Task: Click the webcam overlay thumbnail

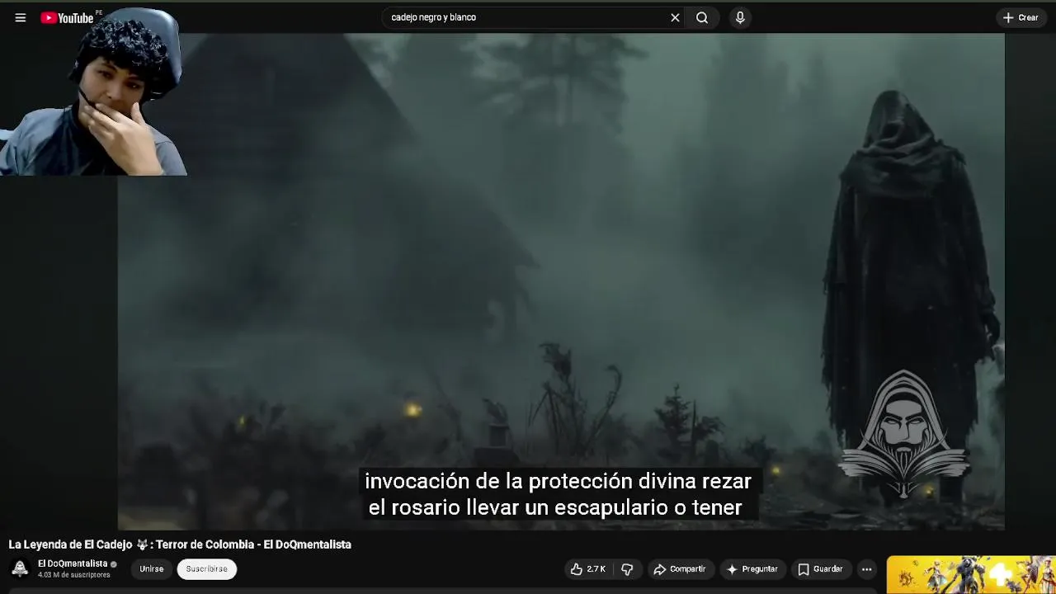Action: [93, 92]
